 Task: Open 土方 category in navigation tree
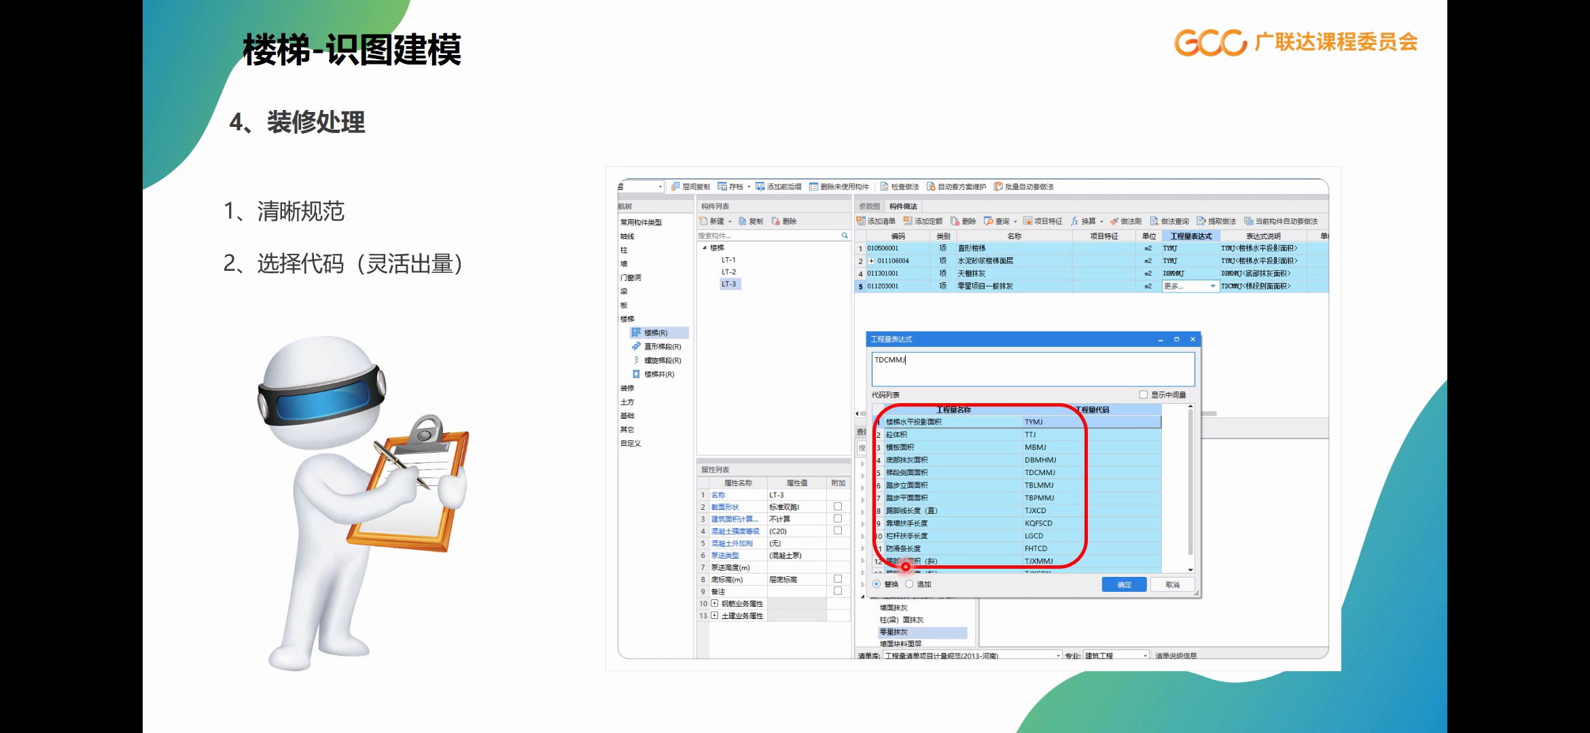click(x=626, y=402)
